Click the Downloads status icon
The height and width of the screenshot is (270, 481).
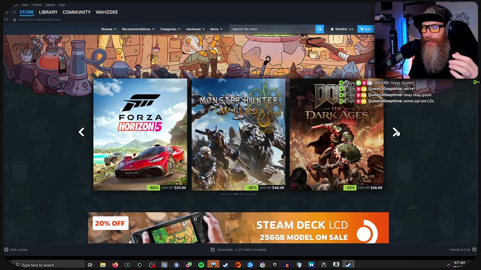(213, 249)
